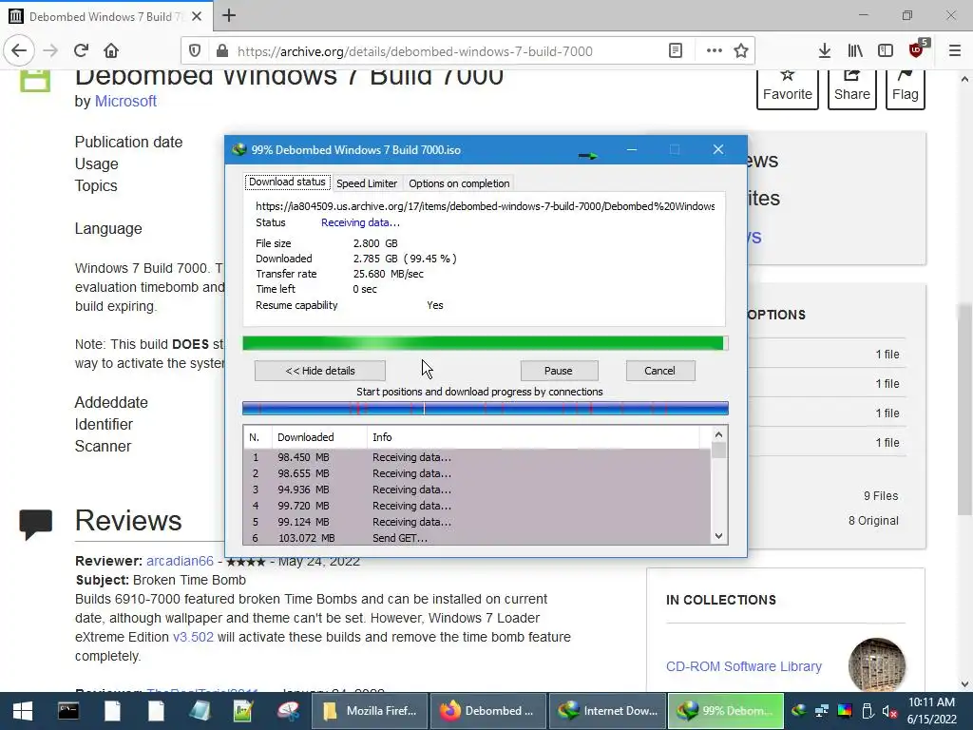Switch to 99% Debombed download taskbar item
Screen dimensions: 973x730
(x=726, y=711)
